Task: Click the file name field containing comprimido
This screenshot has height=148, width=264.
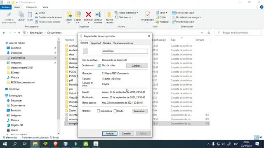Action: [x=125, y=51]
